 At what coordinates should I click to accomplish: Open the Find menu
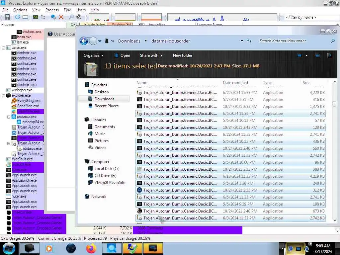pyautogui.click(x=67, y=10)
